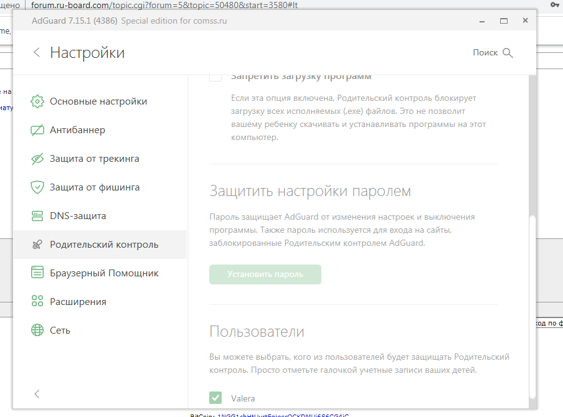Click the Valera user name label

pos(243,398)
